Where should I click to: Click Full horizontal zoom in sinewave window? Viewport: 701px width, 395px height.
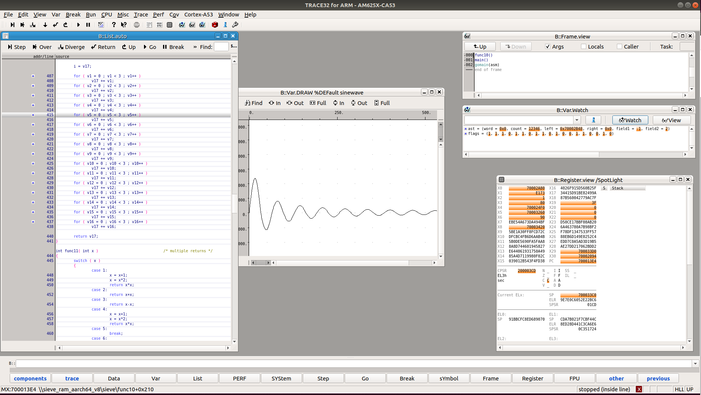(x=318, y=103)
